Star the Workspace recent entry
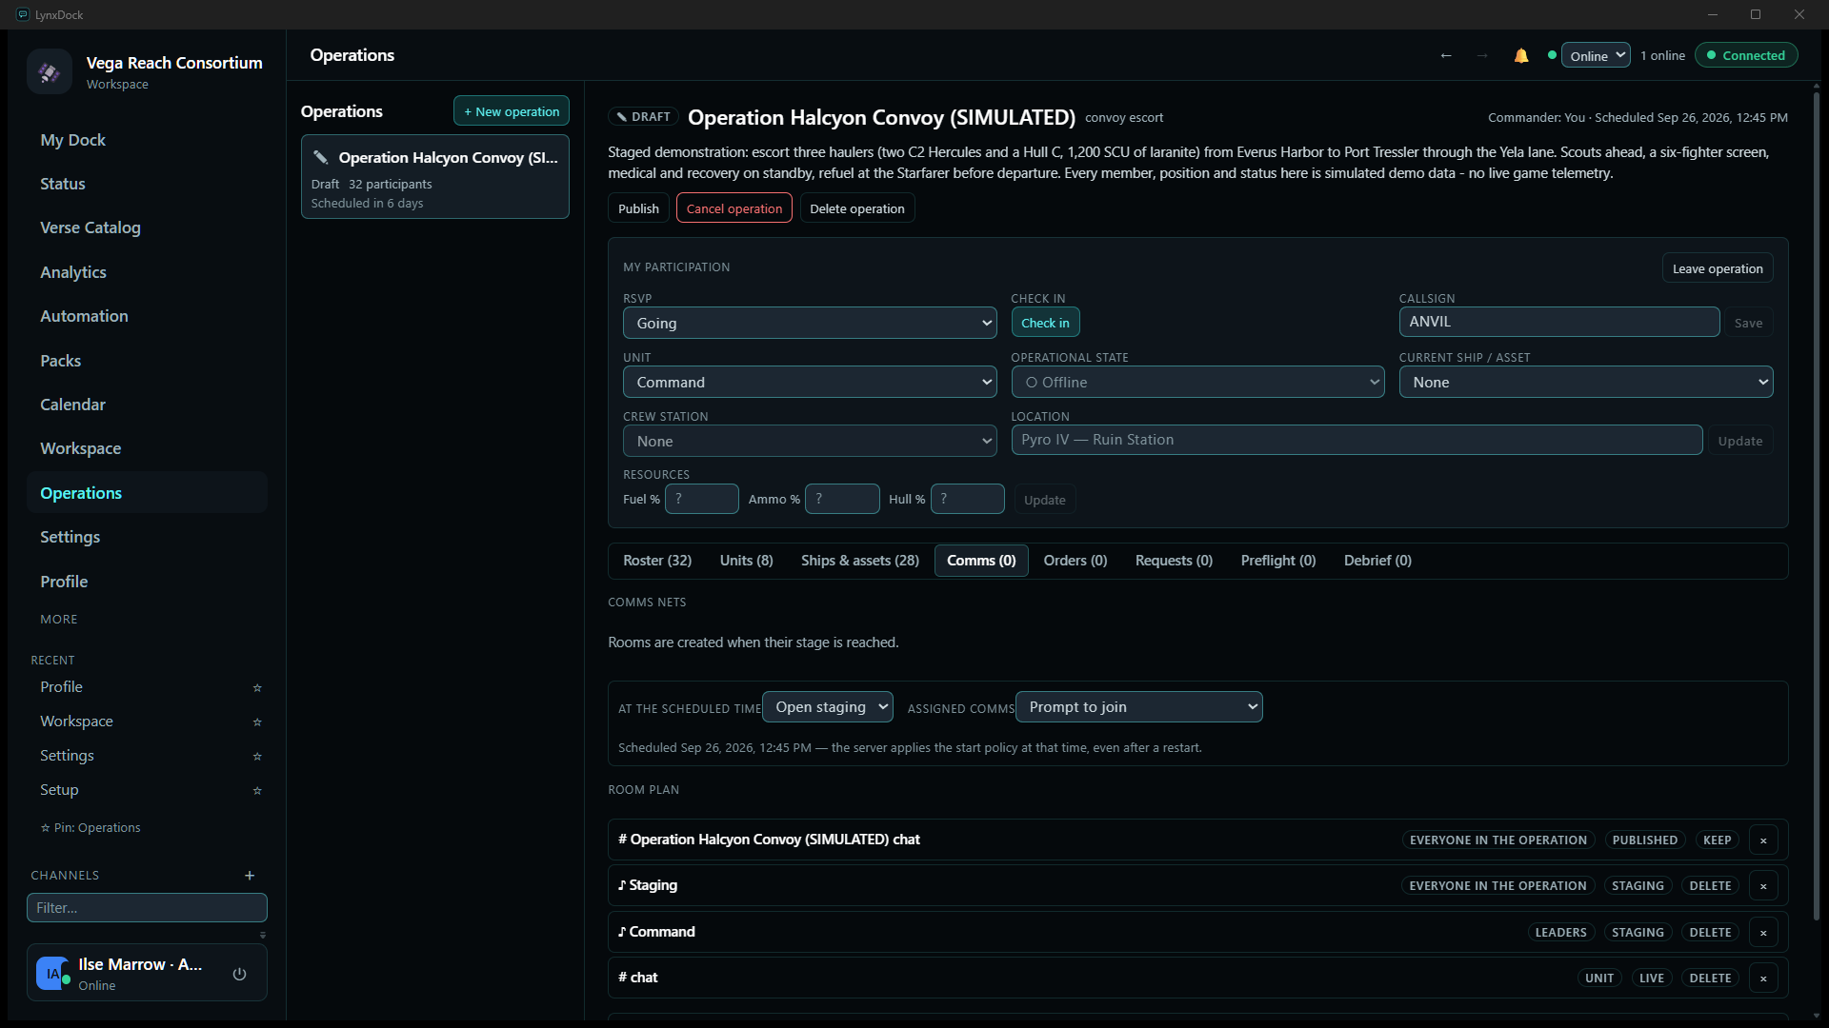The height and width of the screenshot is (1028, 1829). 257,722
